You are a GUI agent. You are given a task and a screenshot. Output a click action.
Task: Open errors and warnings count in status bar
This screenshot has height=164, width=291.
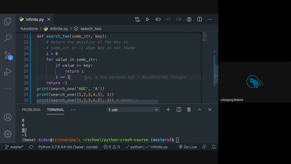(x=111, y=147)
